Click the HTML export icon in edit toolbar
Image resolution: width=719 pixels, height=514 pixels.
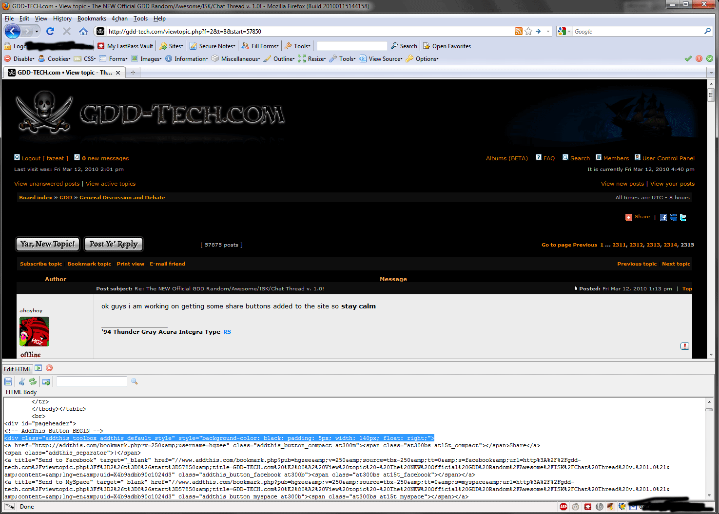(46, 381)
